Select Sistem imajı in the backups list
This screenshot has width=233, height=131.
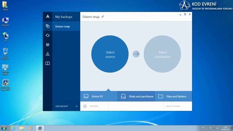pyautogui.click(x=66, y=27)
